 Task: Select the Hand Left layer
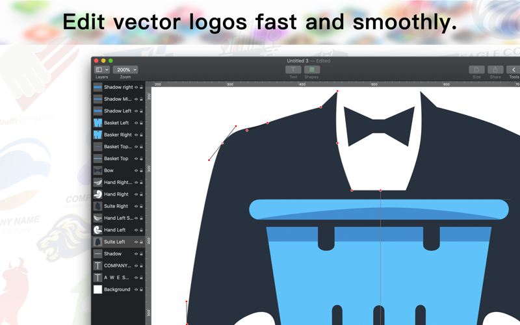[118, 230]
